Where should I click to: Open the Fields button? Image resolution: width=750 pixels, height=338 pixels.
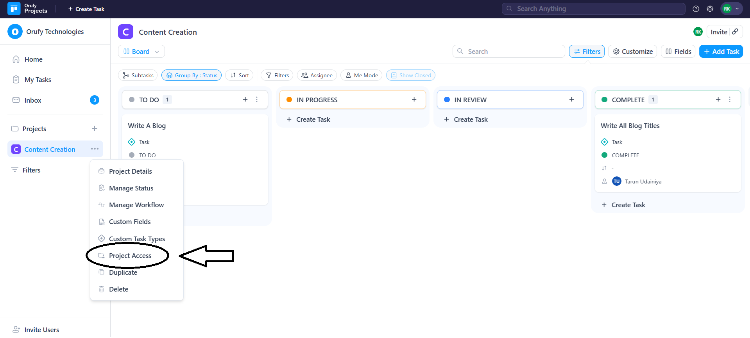(x=678, y=52)
